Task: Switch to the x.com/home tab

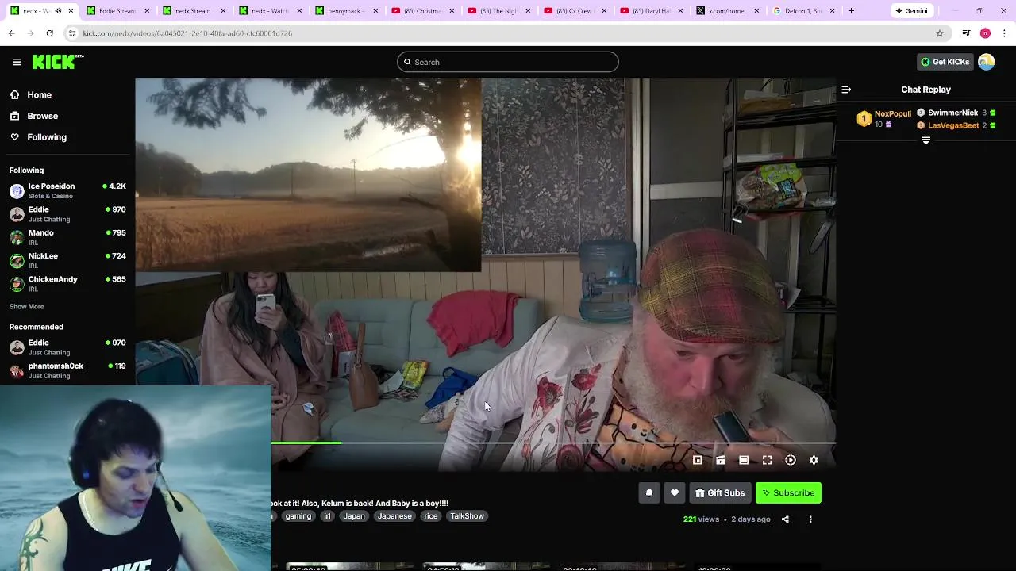Action: click(x=726, y=11)
